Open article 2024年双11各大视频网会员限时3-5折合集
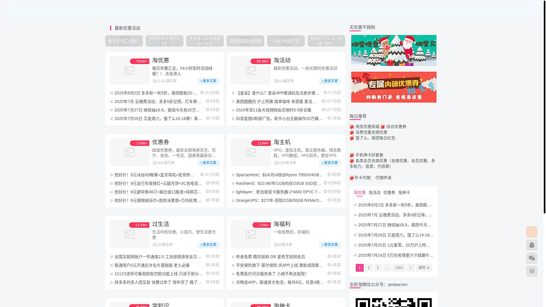This screenshot has height=307, width=546. point(274,110)
